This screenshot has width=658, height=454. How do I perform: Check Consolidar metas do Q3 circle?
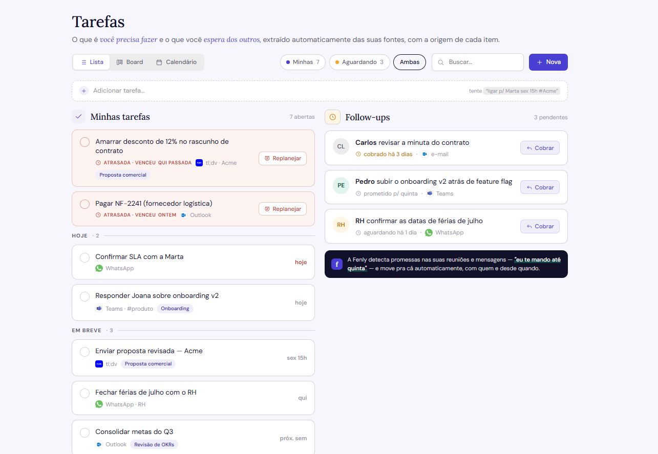pos(85,433)
